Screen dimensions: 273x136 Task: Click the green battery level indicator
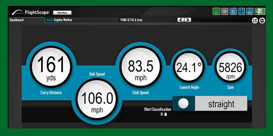[264, 12]
